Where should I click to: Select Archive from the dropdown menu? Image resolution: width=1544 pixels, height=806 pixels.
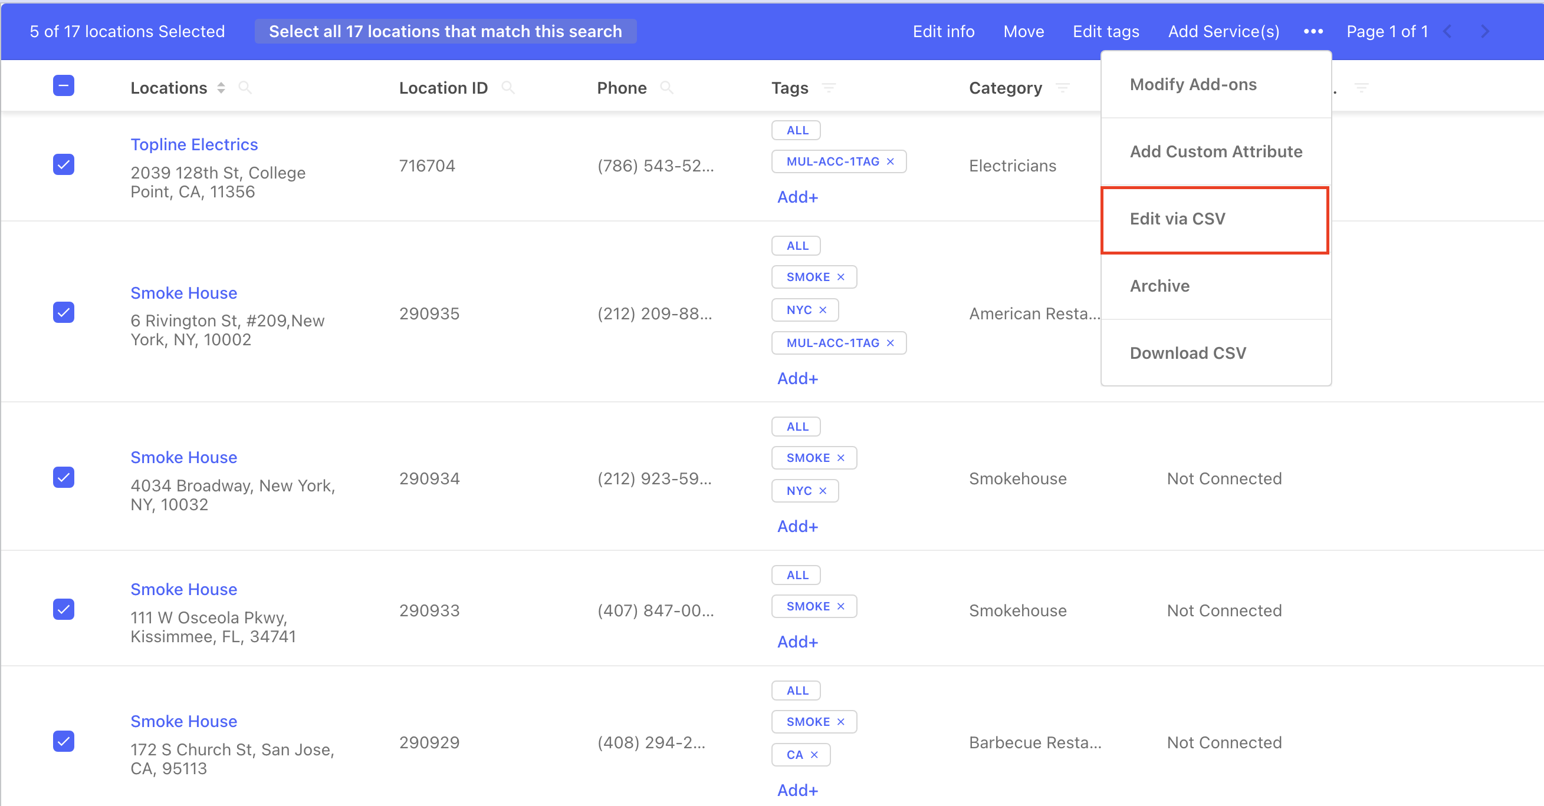pos(1216,286)
